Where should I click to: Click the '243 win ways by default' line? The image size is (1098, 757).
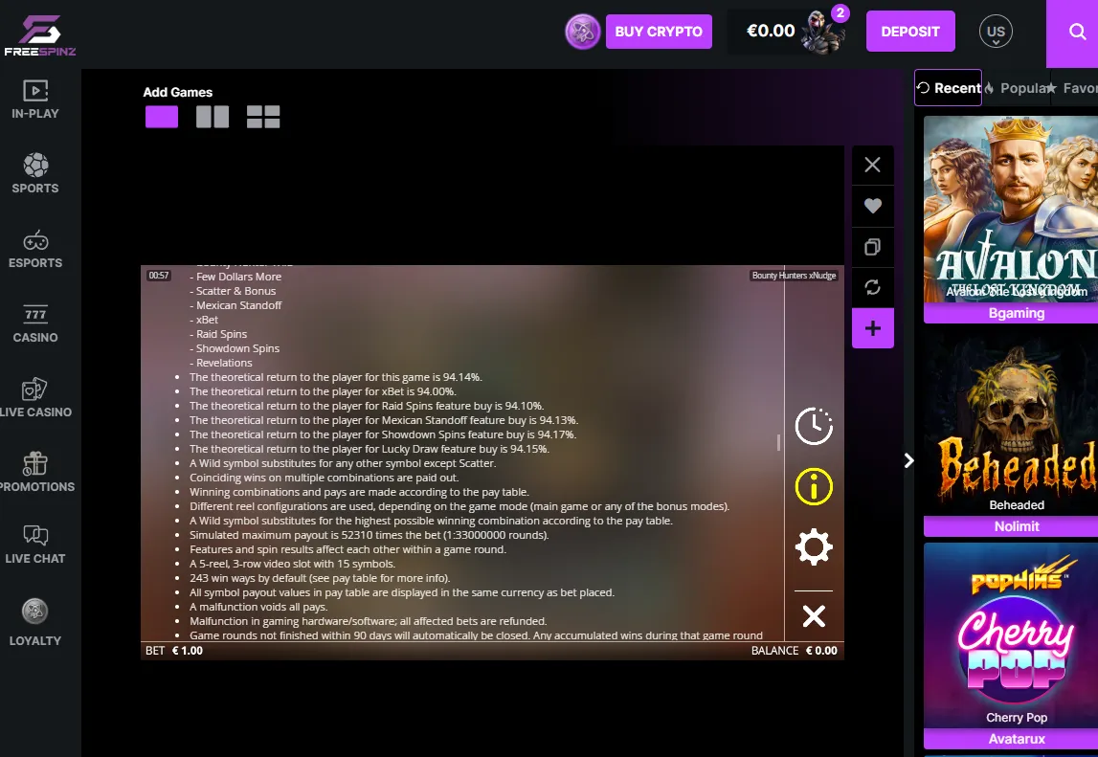pos(320,578)
